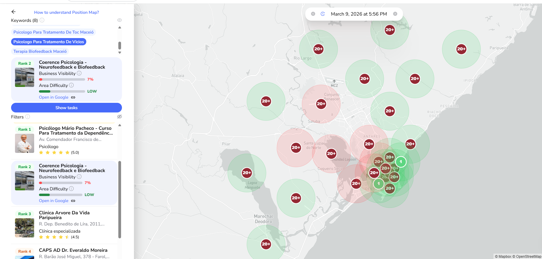Click the Rank 3 badge
Image resolution: width=542 pixels, height=259 pixels.
(x=25, y=214)
